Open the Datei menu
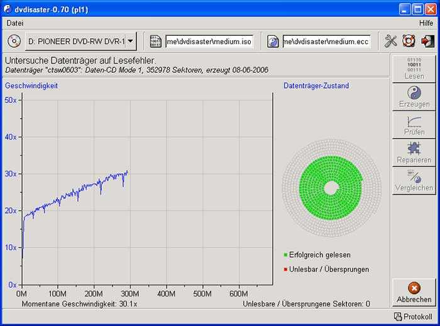The image size is (440, 326). click(x=15, y=23)
